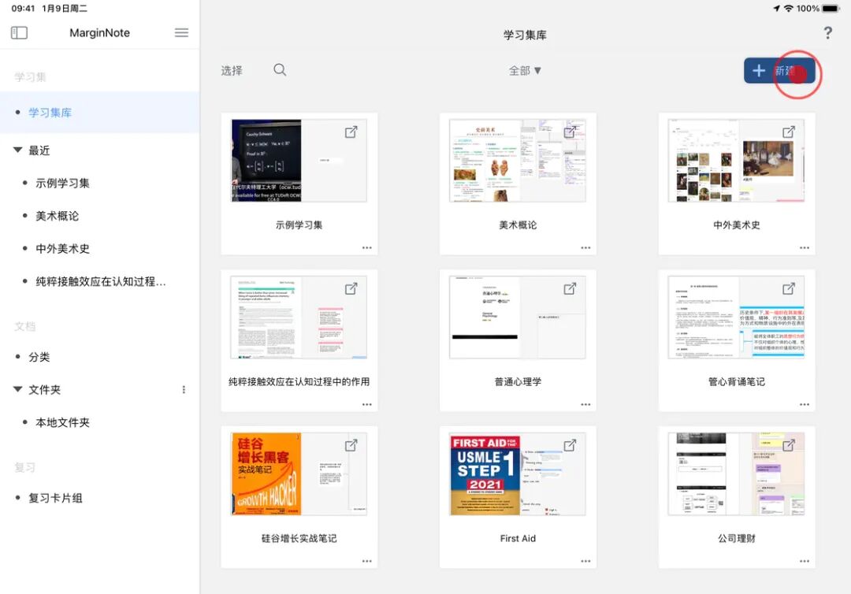Collapse the 最近 section triangle
This screenshot has height=594, width=851.
click(18, 150)
